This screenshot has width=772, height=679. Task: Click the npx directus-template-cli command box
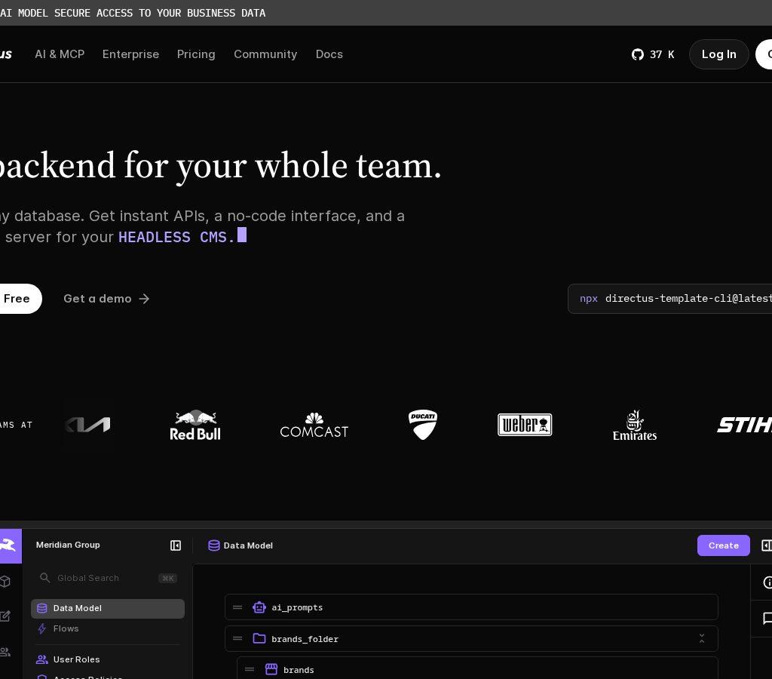point(669,299)
